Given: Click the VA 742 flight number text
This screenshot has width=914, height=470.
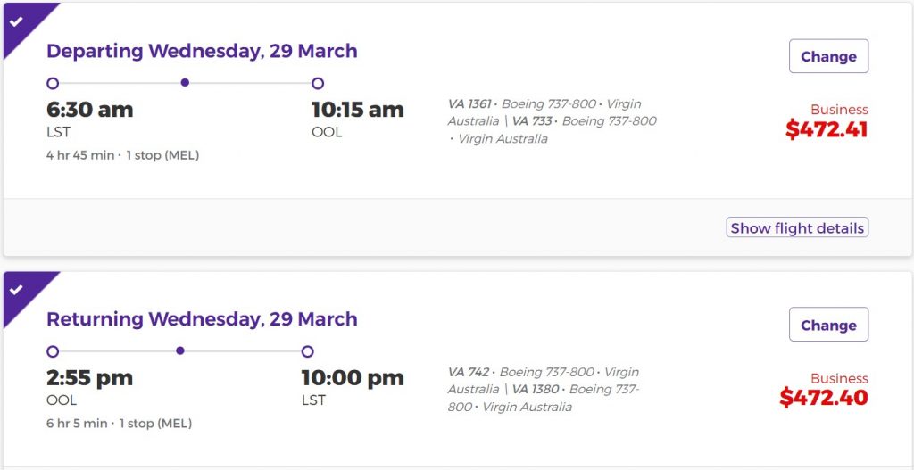Looking at the screenshot, I should click(x=469, y=373).
